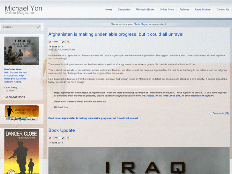The height and width of the screenshot is (174, 232).
Task: Click the Post Office Box link
Action: 171,96
